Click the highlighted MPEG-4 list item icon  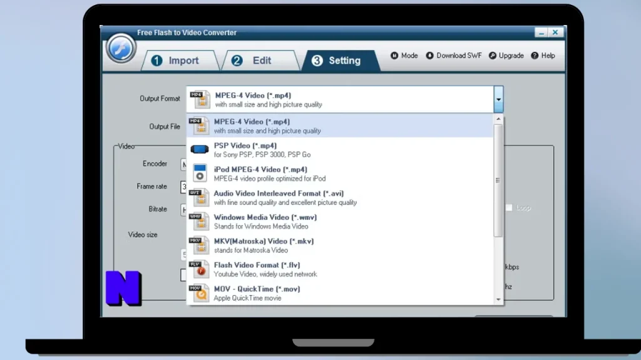point(200,126)
